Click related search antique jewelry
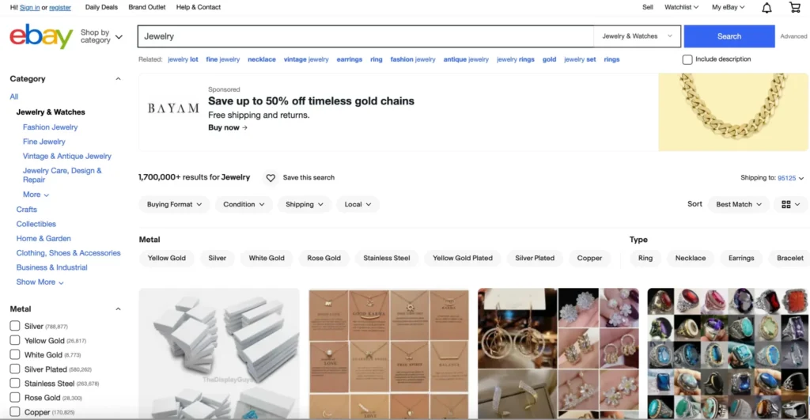The width and height of the screenshot is (810, 420). (x=466, y=59)
